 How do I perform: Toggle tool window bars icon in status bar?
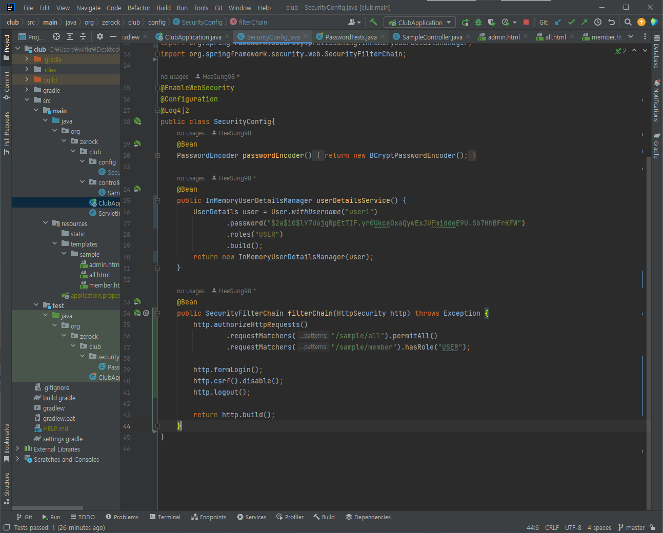pos(6,527)
